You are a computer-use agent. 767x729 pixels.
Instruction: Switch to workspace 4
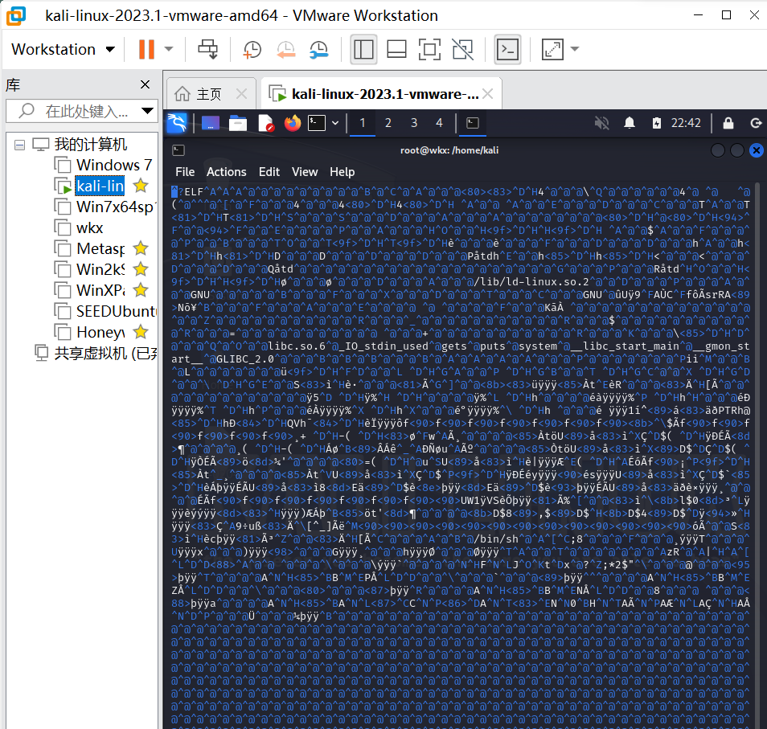click(439, 123)
